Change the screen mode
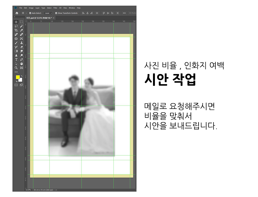This screenshot has height=197, width=258. point(21,85)
